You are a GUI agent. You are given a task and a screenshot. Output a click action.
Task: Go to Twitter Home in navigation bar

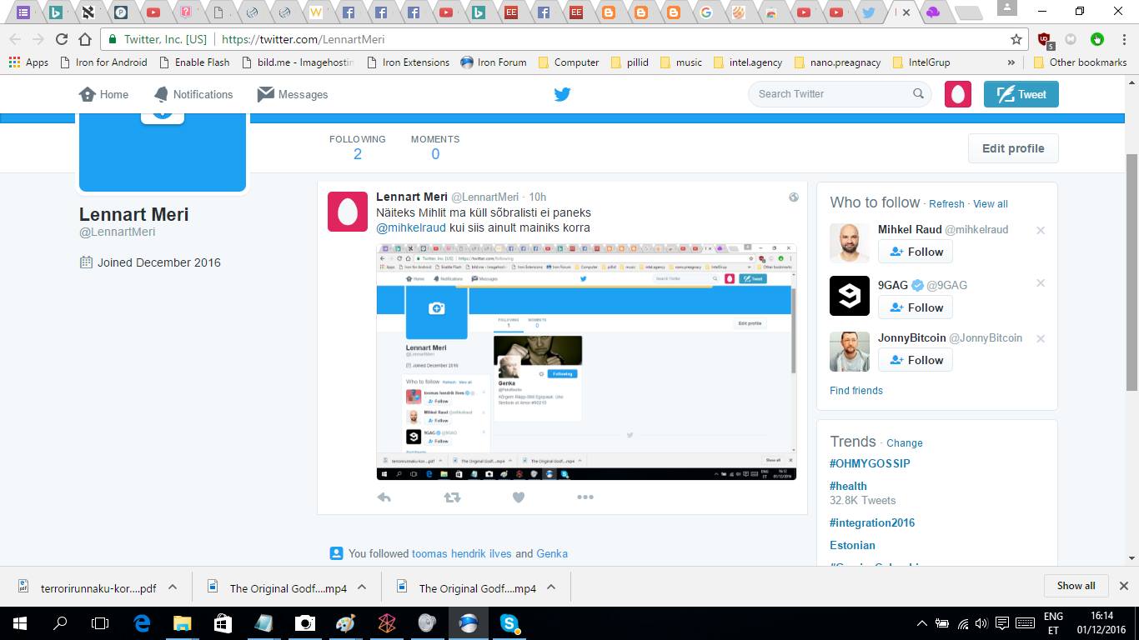103,94
